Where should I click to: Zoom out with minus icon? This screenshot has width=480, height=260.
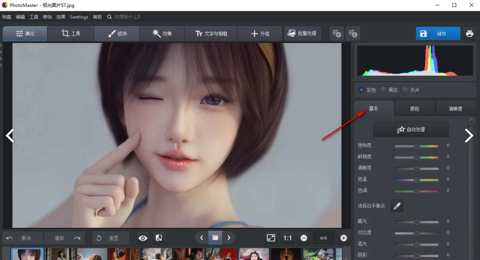(304, 238)
